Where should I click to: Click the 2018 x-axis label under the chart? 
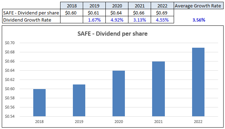39,122
